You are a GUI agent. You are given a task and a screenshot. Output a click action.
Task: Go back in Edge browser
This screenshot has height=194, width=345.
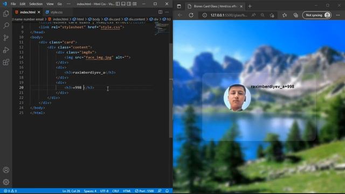[x=180, y=15]
